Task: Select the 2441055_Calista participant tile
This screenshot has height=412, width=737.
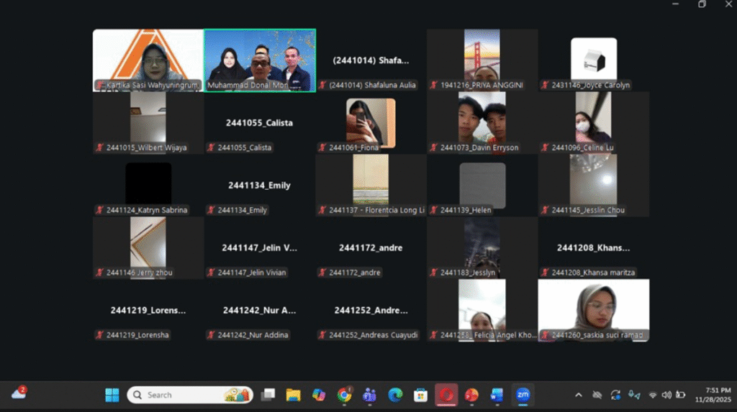Action: click(259, 123)
